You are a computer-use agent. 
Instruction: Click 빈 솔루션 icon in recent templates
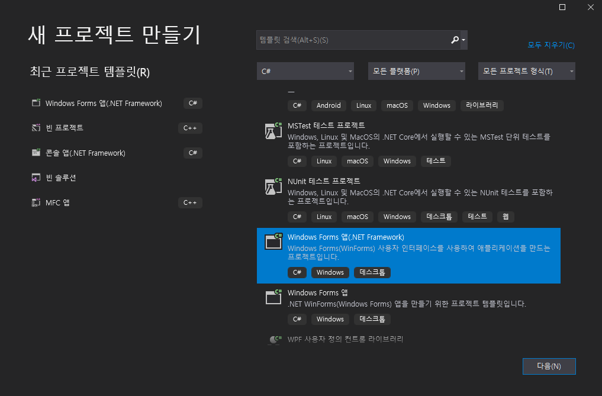coord(36,178)
